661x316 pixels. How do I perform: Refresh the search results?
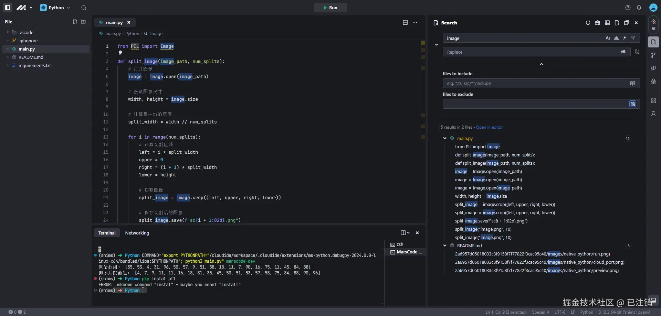588,23
